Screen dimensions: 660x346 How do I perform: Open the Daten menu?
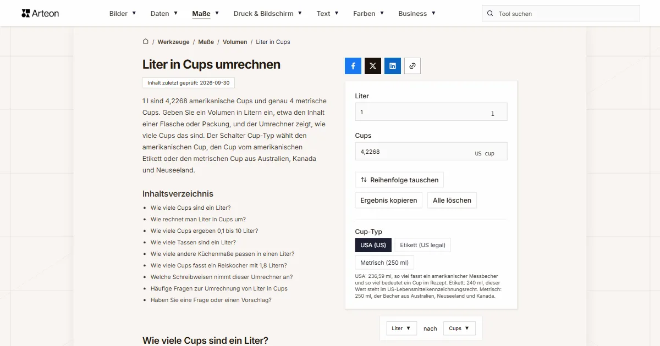click(x=164, y=14)
